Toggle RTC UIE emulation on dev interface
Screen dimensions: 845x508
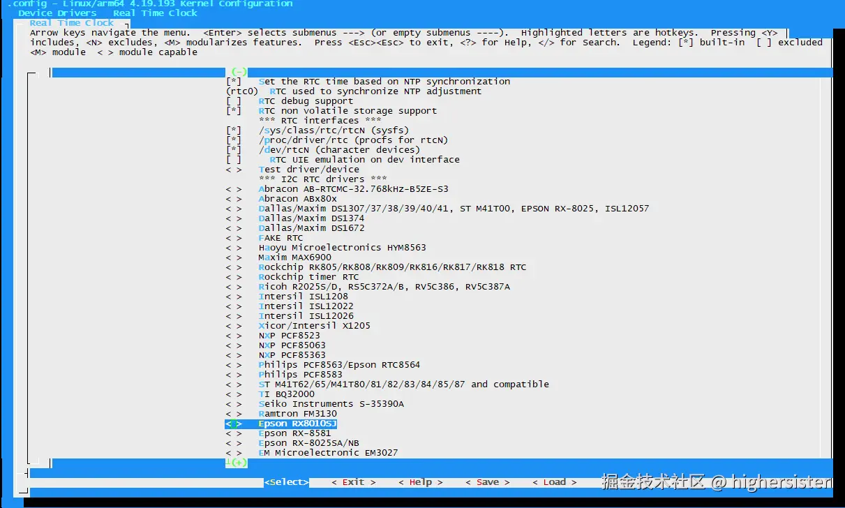pyautogui.click(x=234, y=160)
